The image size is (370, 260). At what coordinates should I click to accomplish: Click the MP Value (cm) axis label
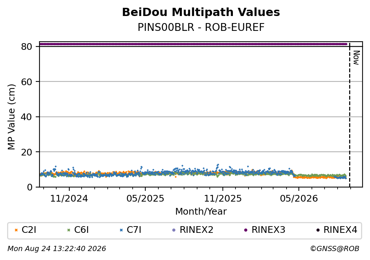point(11,117)
